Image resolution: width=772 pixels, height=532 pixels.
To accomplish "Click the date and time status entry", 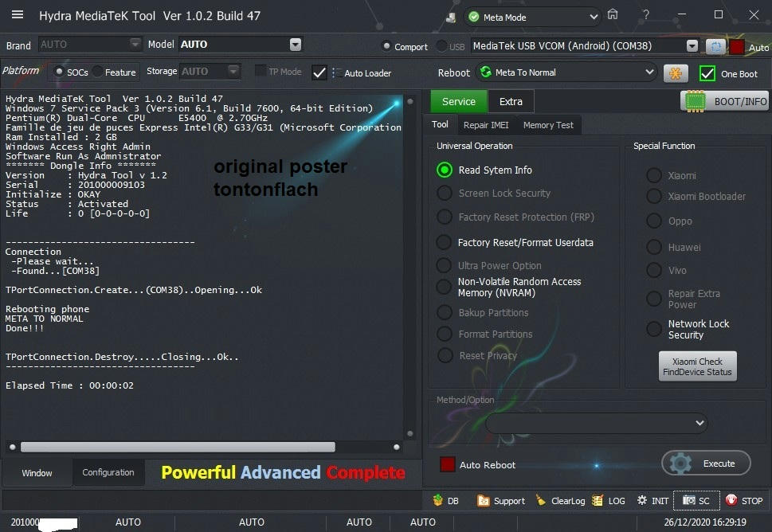I will click(705, 522).
